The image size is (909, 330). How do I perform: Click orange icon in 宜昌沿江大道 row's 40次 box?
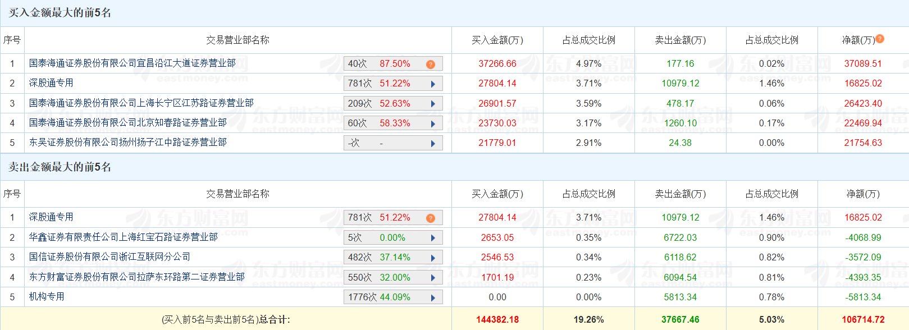coord(431,64)
